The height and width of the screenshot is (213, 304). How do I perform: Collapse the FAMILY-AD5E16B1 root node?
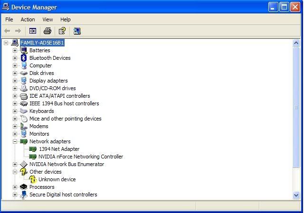click(6, 43)
